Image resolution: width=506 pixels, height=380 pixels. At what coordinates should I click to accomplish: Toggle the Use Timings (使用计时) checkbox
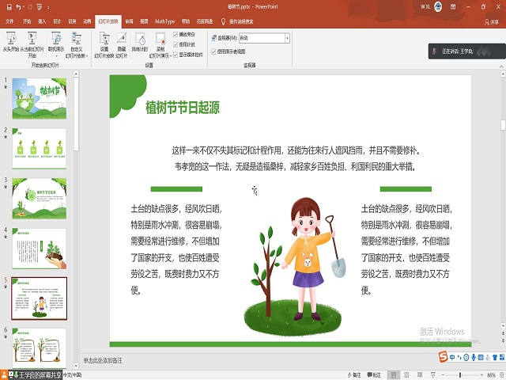[x=176, y=45]
